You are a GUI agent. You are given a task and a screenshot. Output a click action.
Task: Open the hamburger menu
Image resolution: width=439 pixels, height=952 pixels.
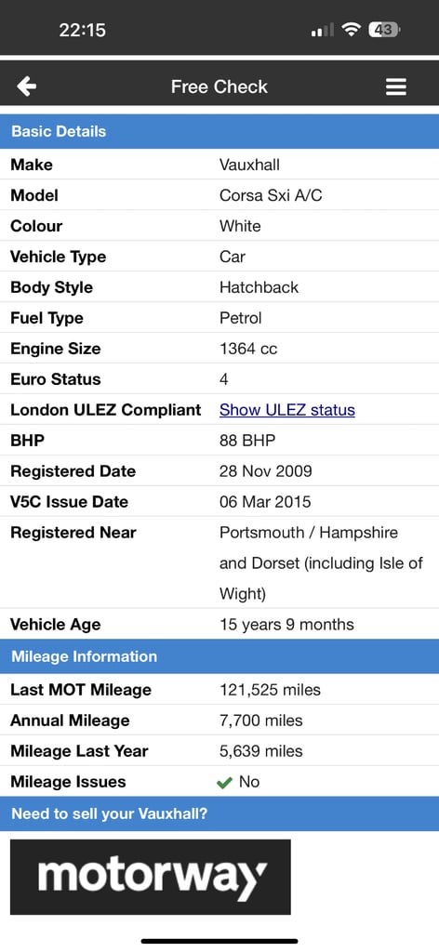coord(396,86)
